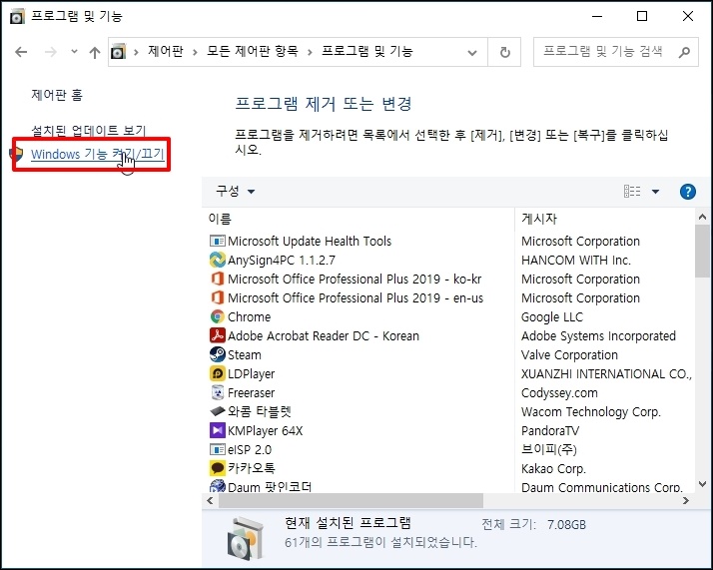Viewport: 713px width, 570px height.
Task: Click the Microsoft Update Health Tools icon
Action: coord(218,241)
